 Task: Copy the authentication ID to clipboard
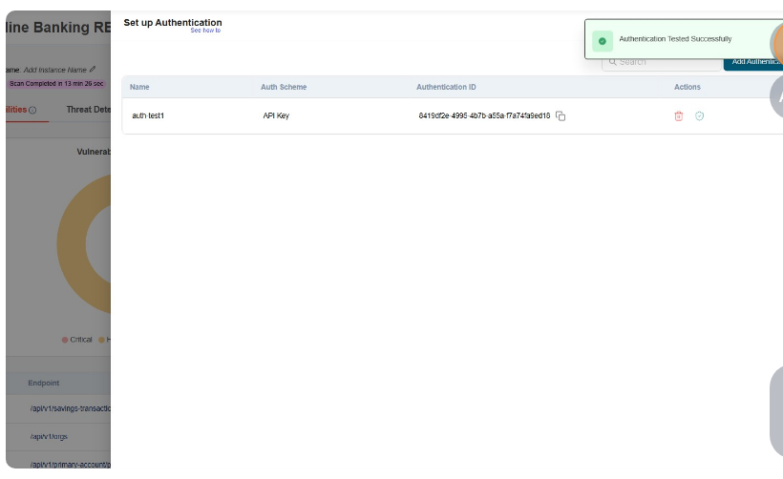pos(561,116)
